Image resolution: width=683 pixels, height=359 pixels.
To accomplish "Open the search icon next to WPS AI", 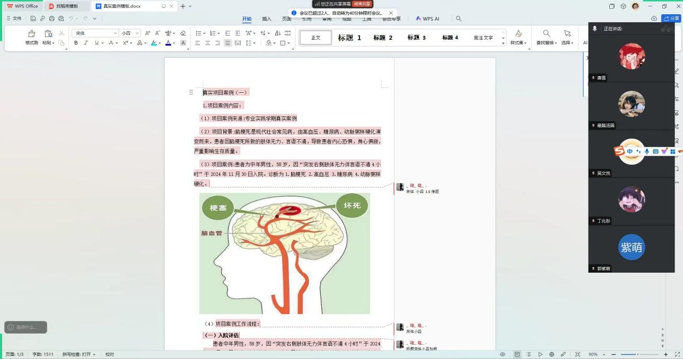I will [459, 19].
